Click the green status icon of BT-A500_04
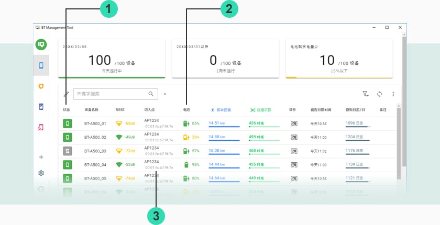The image size is (440, 225). tap(67, 165)
